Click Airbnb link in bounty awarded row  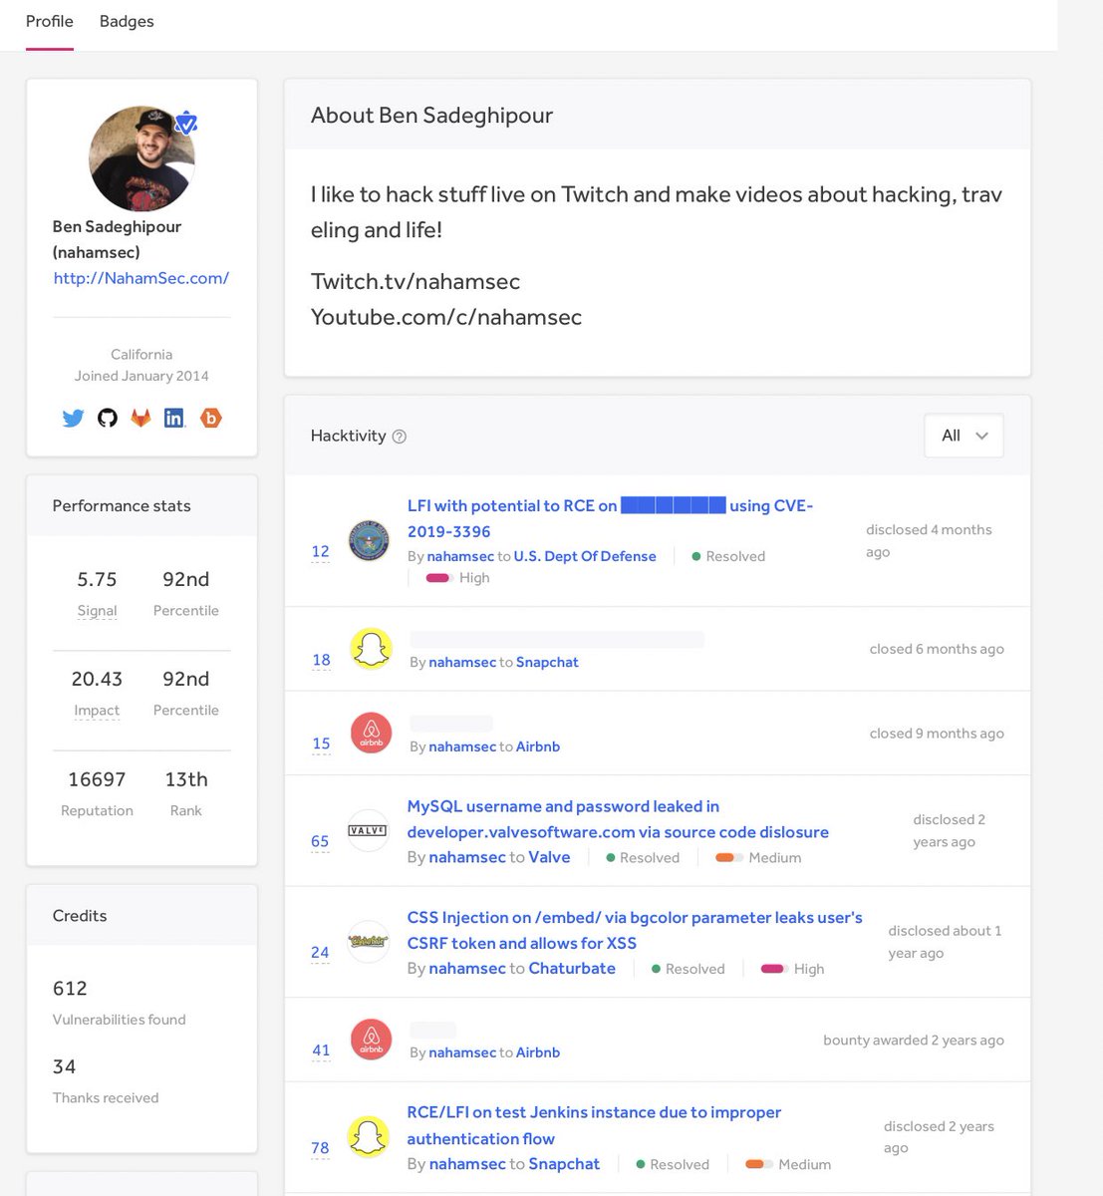tap(538, 1052)
